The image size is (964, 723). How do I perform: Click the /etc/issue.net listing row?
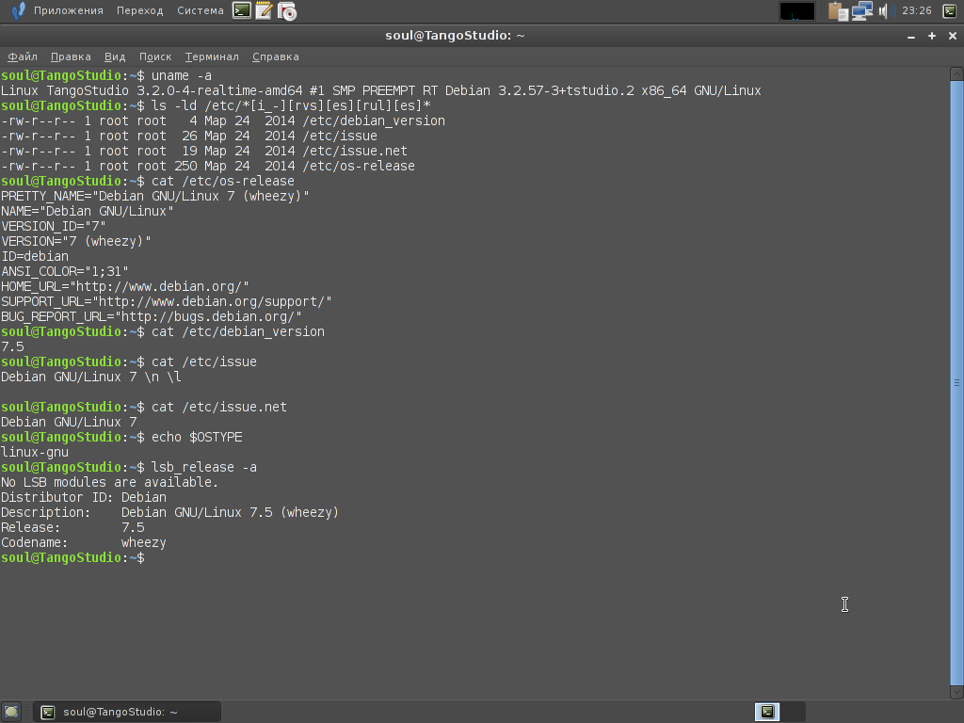coord(204,152)
